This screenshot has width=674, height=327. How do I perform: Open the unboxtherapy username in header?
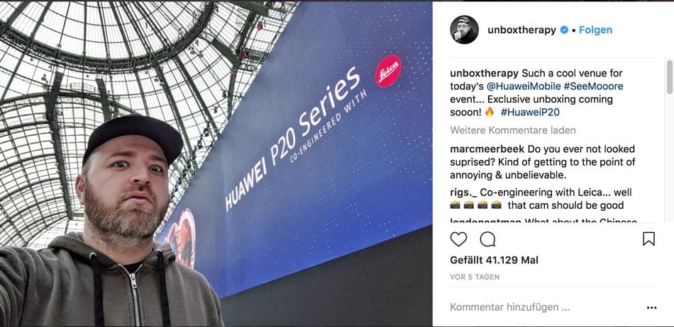pos(522,30)
